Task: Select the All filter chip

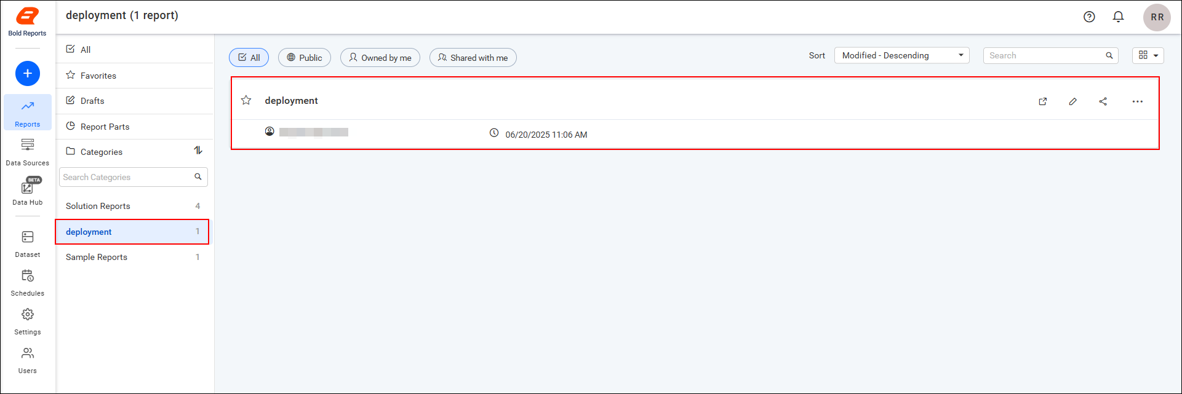Action: coord(249,58)
